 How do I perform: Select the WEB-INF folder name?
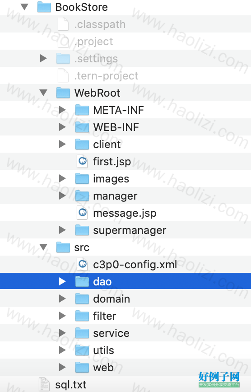click(x=116, y=127)
